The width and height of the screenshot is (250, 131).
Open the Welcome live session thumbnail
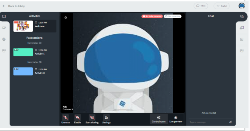pos(23,26)
